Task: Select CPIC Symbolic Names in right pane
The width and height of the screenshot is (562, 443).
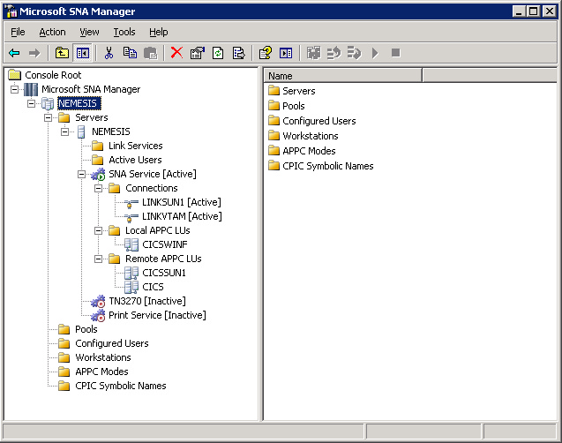Action: (327, 166)
